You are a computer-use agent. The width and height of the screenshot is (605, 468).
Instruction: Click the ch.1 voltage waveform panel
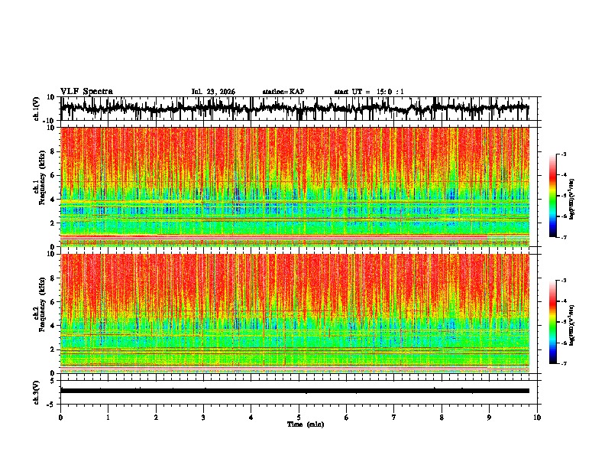(x=295, y=109)
